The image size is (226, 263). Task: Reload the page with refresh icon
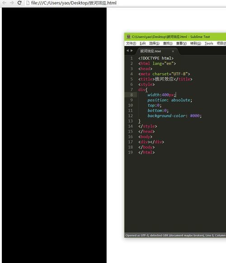19,3
